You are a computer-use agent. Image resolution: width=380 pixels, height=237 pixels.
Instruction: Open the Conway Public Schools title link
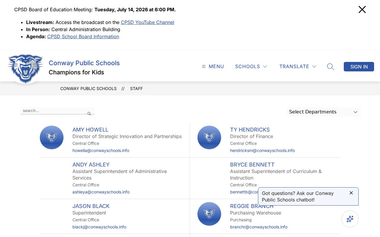pyautogui.click(x=84, y=63)
